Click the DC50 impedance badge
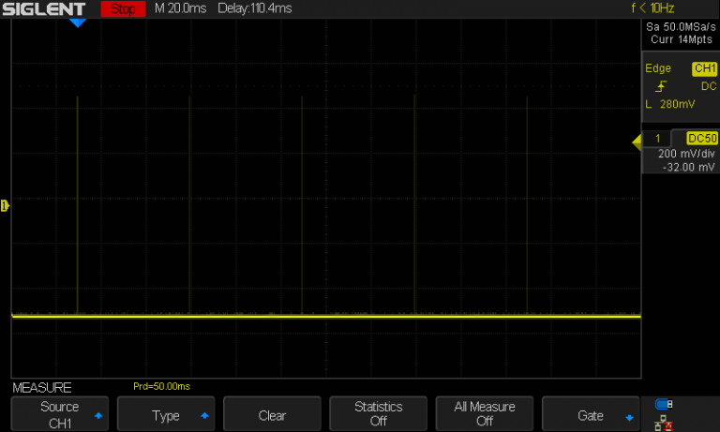Viewport: 720px width, 432px height. 701,138
